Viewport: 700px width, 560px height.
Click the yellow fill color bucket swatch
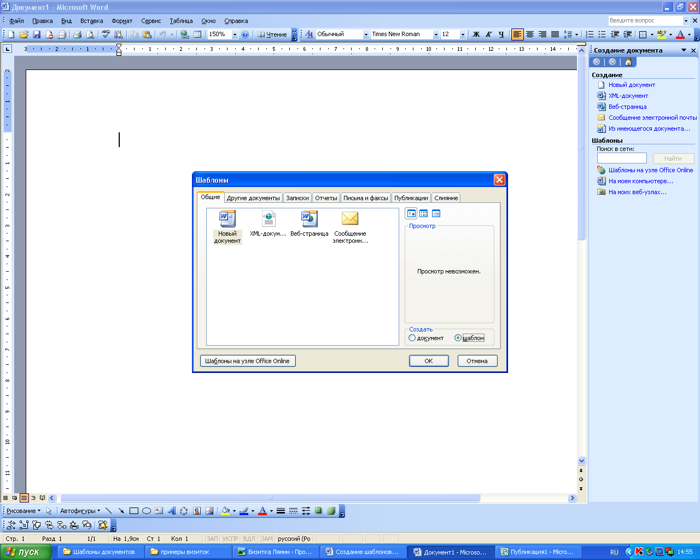[225, 511]
